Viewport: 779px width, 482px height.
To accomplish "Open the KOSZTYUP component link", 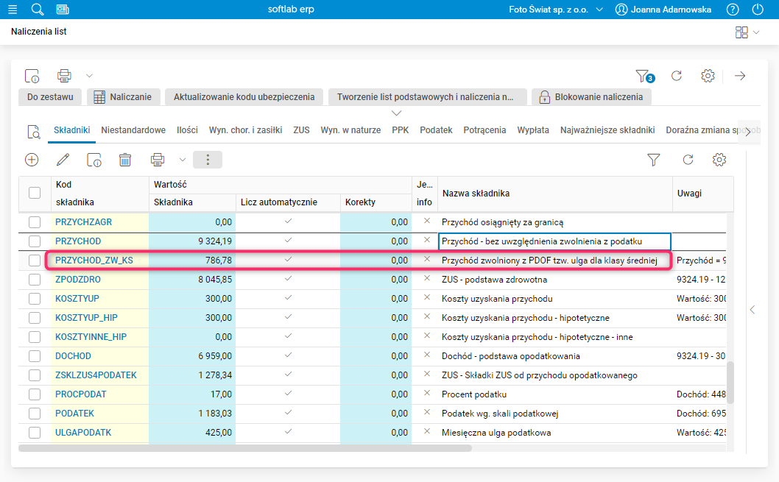I will click(x=77, y=299).
